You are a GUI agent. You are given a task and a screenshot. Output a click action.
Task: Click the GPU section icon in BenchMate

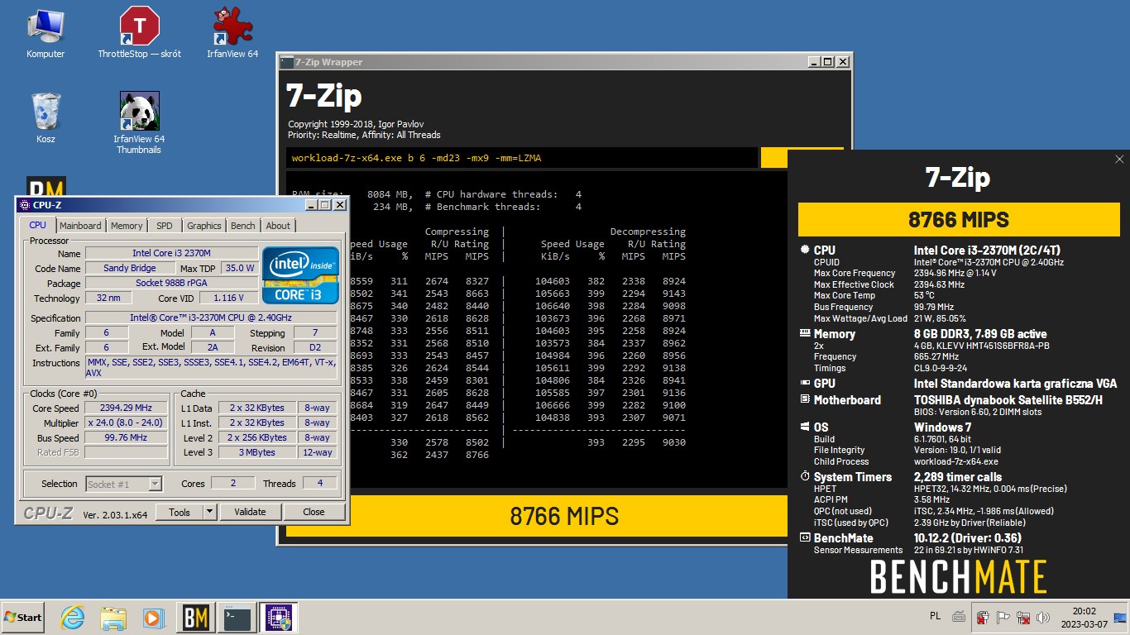click(x=805, y=383)
